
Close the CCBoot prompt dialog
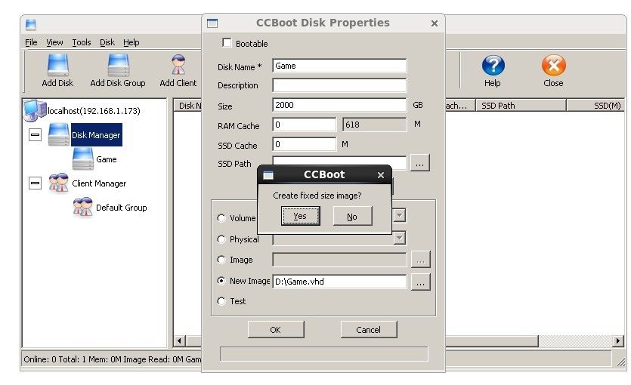(381, 175)
